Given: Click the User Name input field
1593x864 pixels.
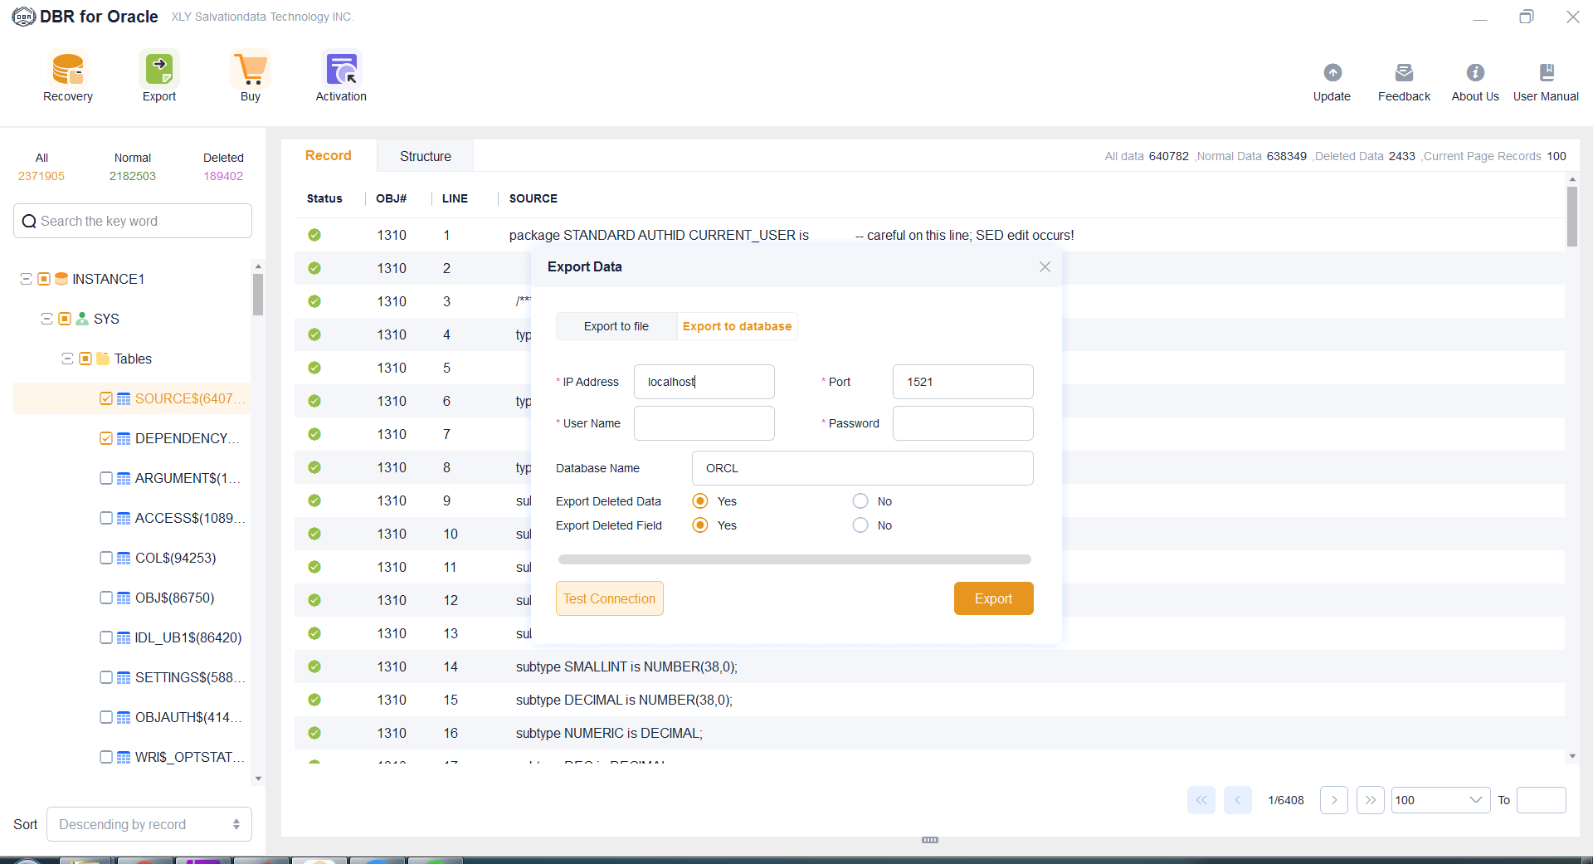Looking at the screenshot, I should pos(704,423).
